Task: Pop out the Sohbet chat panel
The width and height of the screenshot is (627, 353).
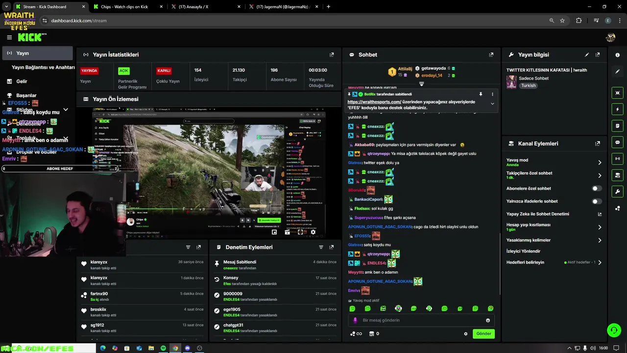Action: [491, 55]
